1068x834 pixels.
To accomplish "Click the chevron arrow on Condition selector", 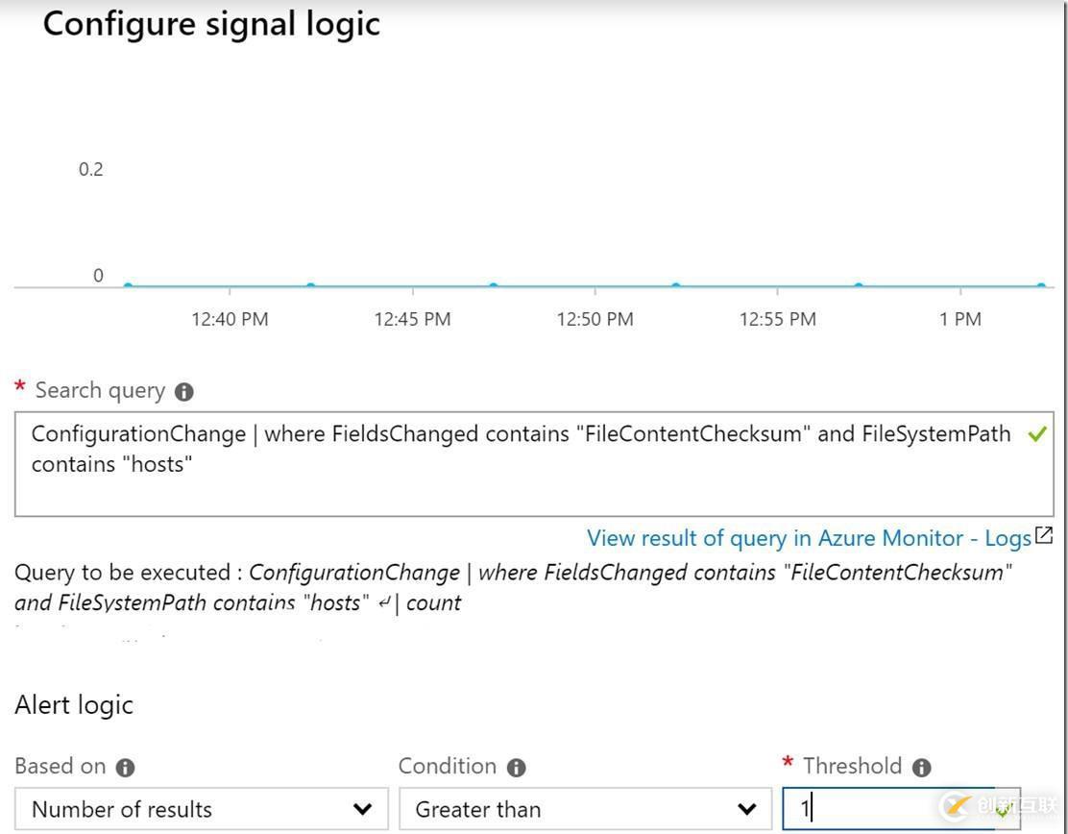I will point(747,809).
